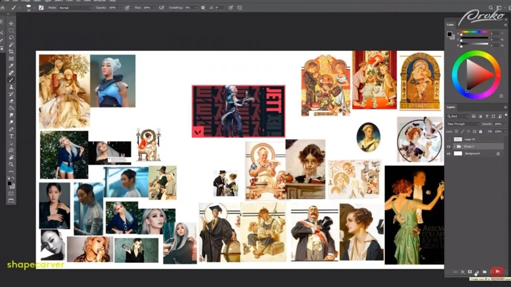Hide the Group 2 layer
Viewport: 511px width, 287px height.
449,146
